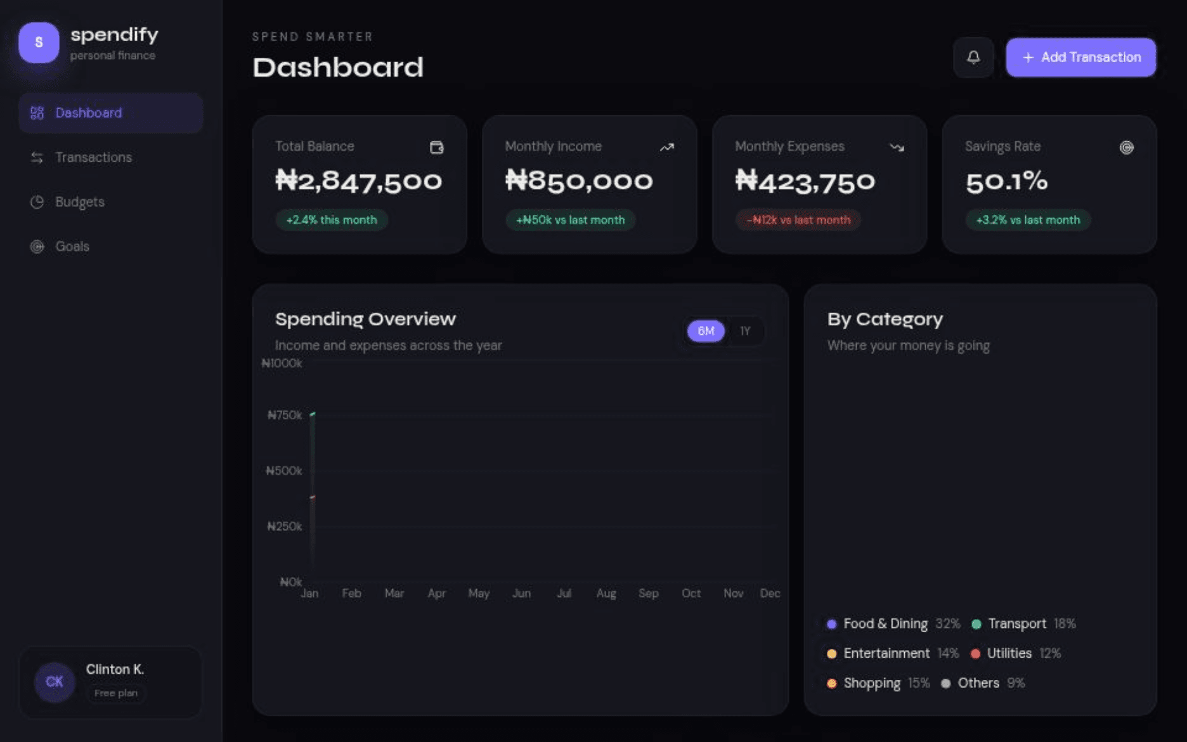Viewport: 1187px width, 742px height.
Task: Click the trending-up icon on Monthly Income
Action: pyautogui.click(x=666, y=146)
